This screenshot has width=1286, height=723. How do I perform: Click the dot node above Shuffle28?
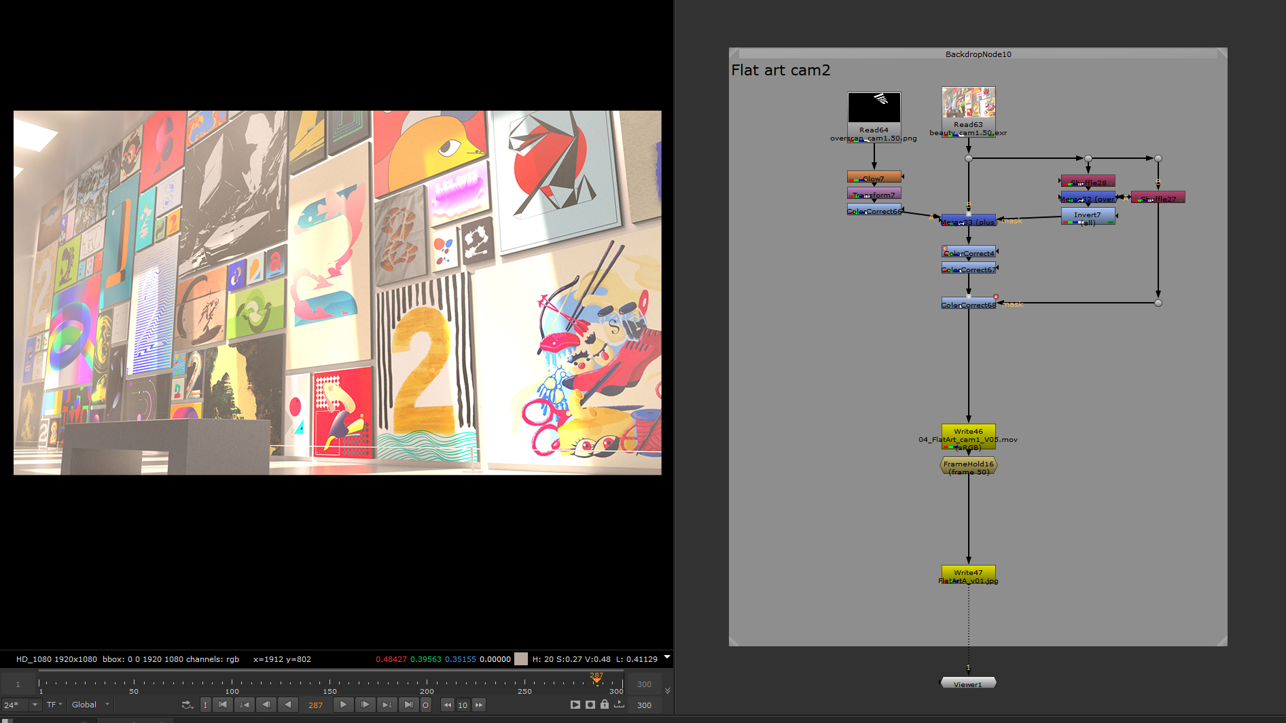(x=1088, y=158)
